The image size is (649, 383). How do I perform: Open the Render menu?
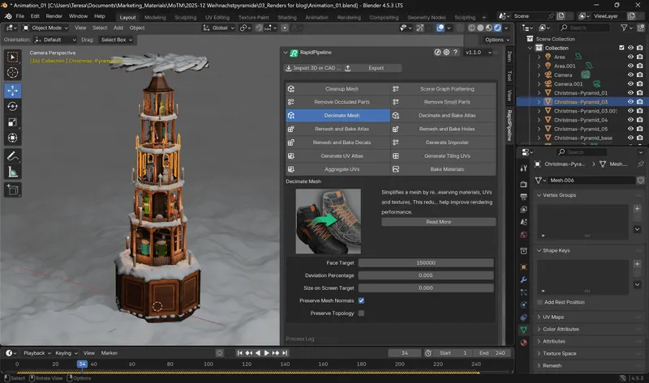(54, 16)
